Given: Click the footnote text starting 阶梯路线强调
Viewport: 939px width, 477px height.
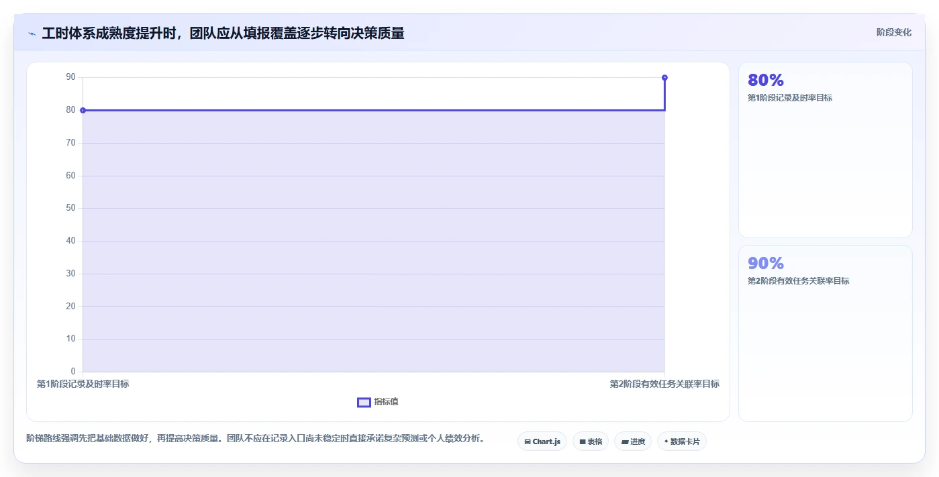Looking at the screenshot, I should click(255, 439).
